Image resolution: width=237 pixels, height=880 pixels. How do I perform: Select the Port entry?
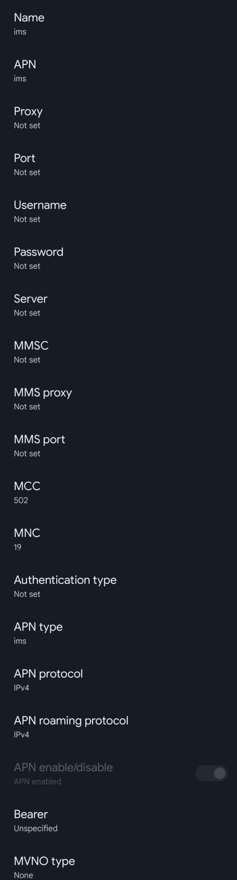[118, 164]
